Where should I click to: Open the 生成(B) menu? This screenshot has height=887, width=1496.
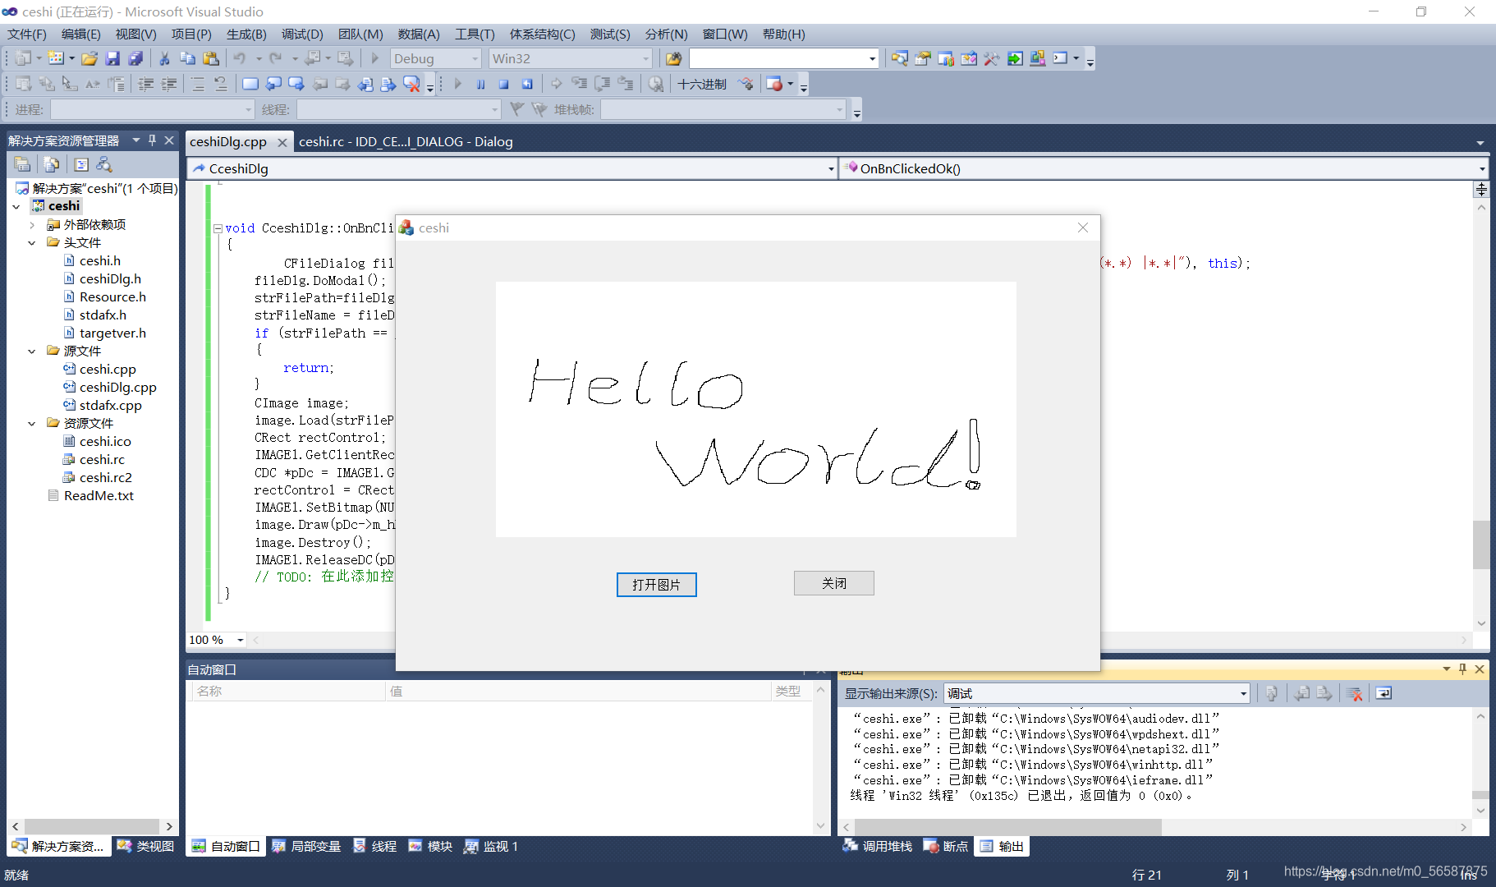click(246, 34)
